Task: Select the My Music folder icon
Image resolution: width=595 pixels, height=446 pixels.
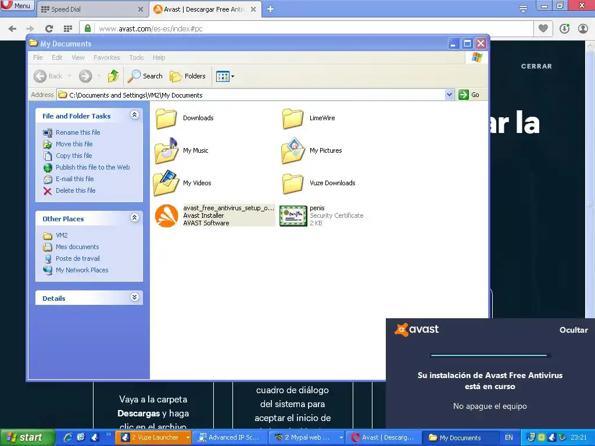Action: 166,150
